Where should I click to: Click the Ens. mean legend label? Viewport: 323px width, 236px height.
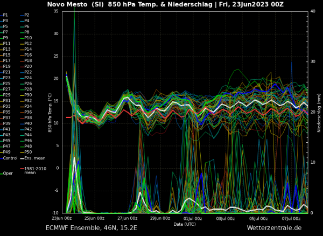[x=35, y=158]
